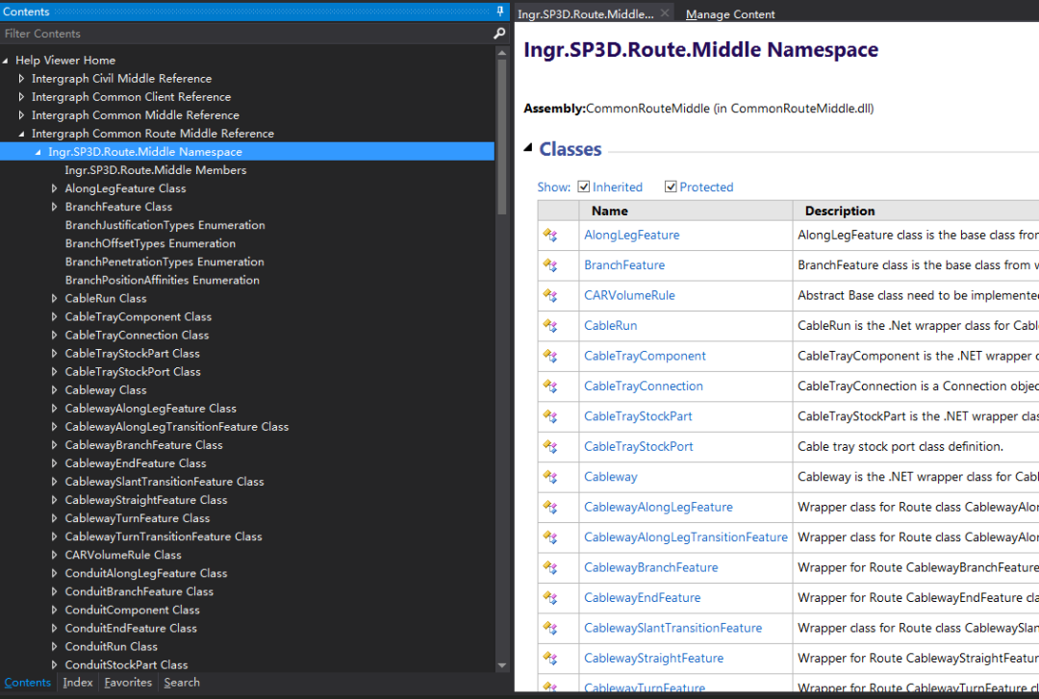This screenshot has width=1039, height=699.
Task: Select CableTrayStockPort Class tree item
Action: 133,372
